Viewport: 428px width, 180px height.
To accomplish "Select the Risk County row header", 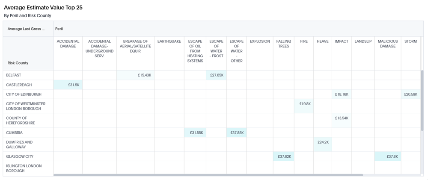I will [x=18, y=63].
